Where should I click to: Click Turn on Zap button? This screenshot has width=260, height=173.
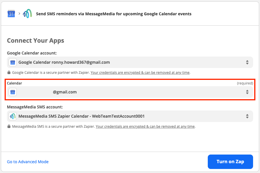tap(230, 162)
